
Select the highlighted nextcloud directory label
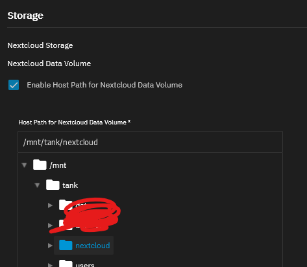click(93, 246)
